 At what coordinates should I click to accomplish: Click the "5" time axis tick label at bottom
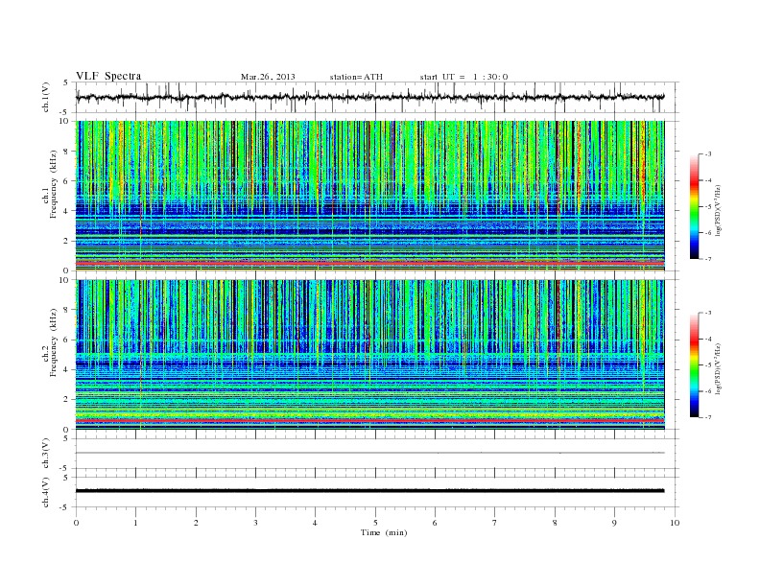[x=375, y=523]
